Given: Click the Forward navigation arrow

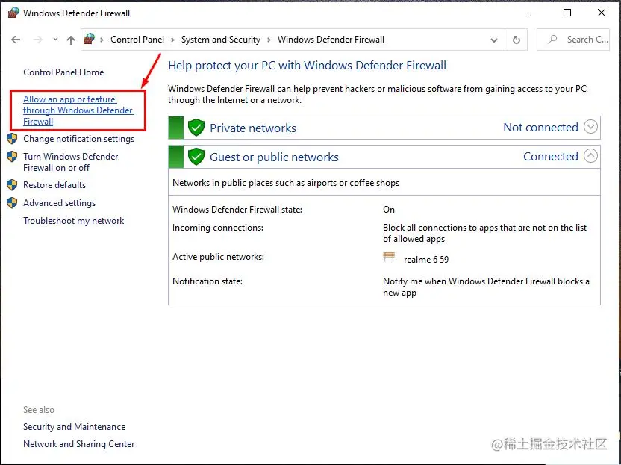Looking at the screenshot, I should (x=37, y=40).
